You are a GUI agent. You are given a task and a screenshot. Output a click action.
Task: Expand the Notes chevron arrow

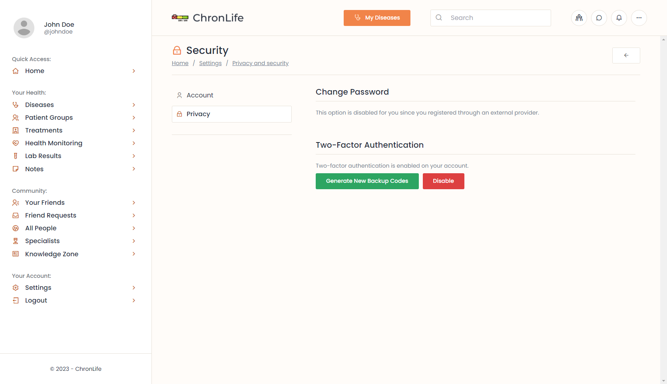(x=134, y=169)
